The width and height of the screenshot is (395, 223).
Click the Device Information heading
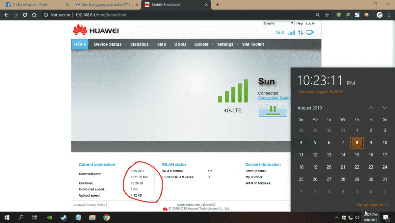click(x=263, y=164)
